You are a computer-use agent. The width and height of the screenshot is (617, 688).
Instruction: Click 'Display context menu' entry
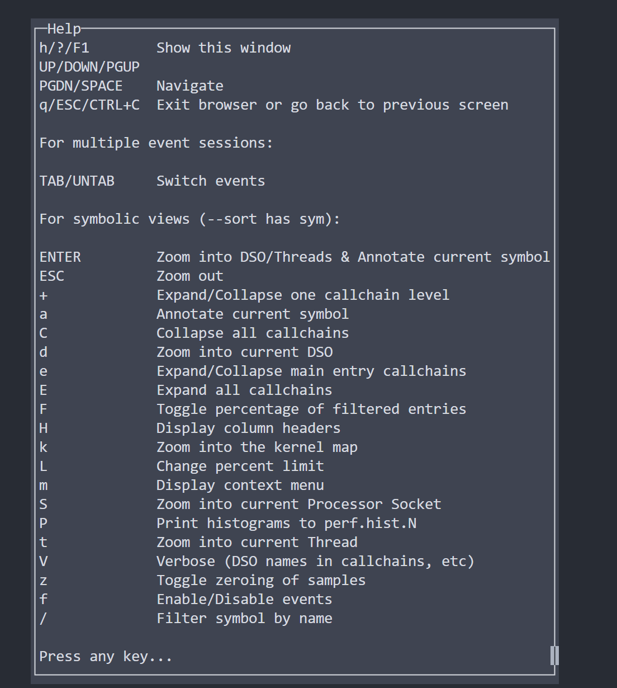[240, 485]
